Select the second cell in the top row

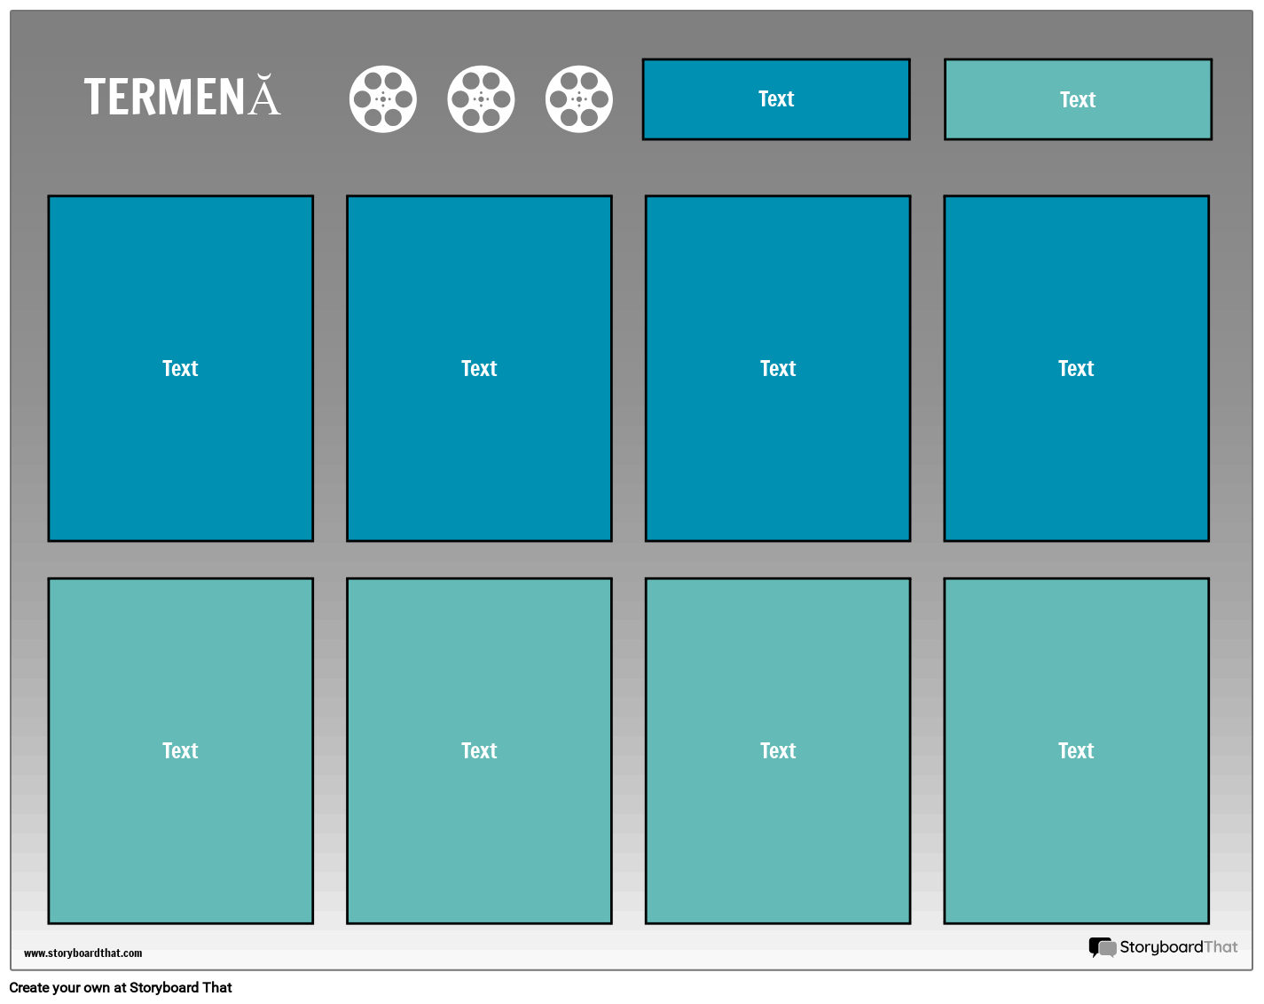[x=479, y=367]
